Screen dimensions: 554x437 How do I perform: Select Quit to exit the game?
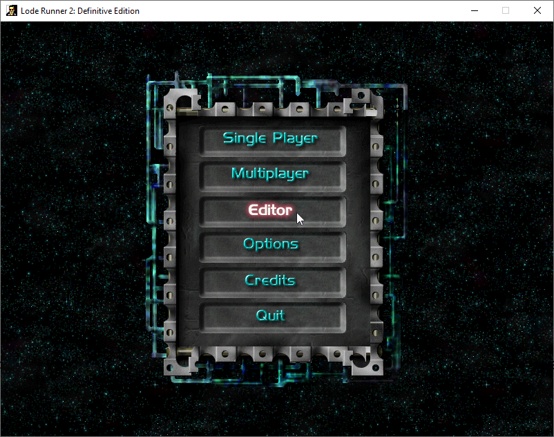tap(272, 318)
